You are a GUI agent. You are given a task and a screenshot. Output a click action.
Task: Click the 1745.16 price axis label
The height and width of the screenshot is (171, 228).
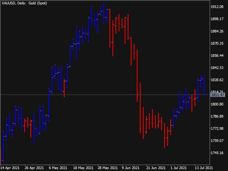click(217, 153)
